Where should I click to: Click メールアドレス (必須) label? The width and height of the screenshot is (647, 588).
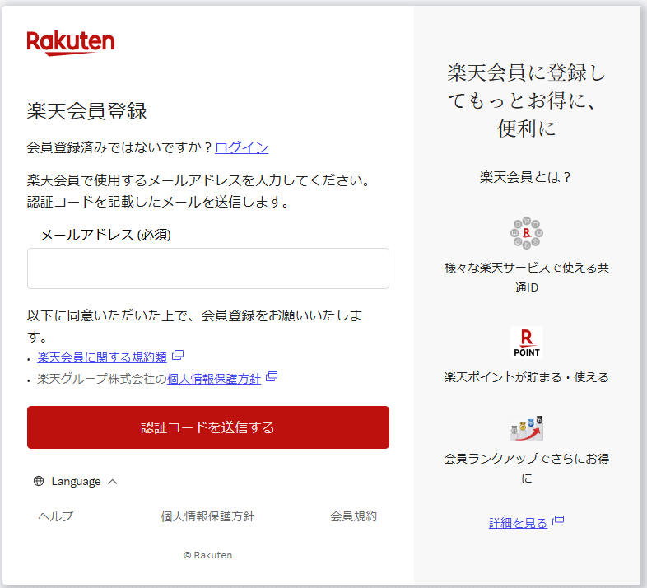click(x=105, y=235)
